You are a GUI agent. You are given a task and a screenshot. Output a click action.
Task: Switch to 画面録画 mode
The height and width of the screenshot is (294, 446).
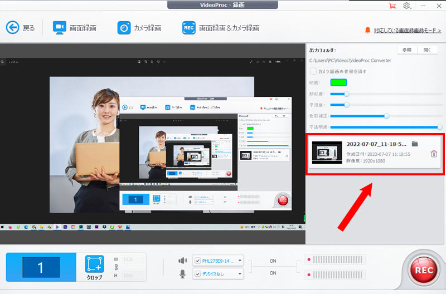[x=75, y=27]
